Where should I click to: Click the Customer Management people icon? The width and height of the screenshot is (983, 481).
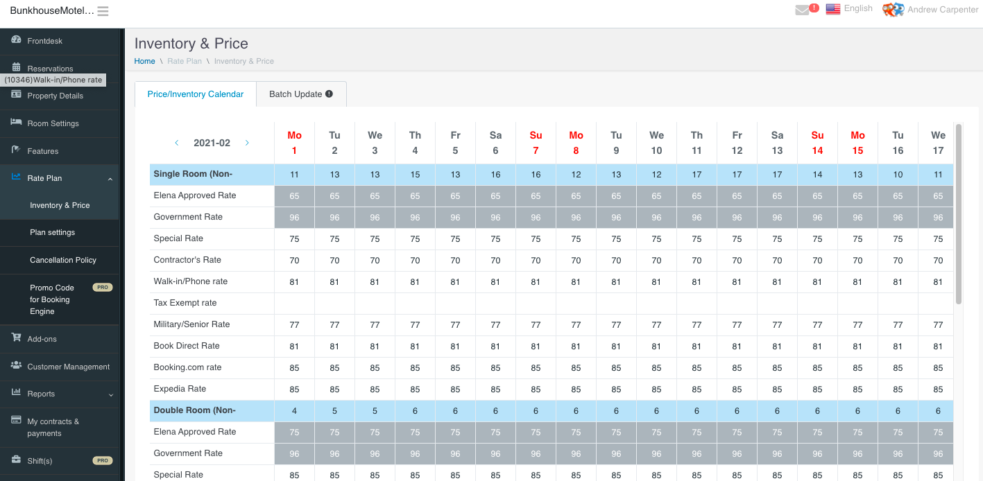pos(16,366)
